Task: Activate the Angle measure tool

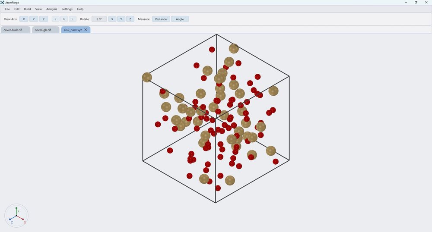Action: click(x=180, y=19)
